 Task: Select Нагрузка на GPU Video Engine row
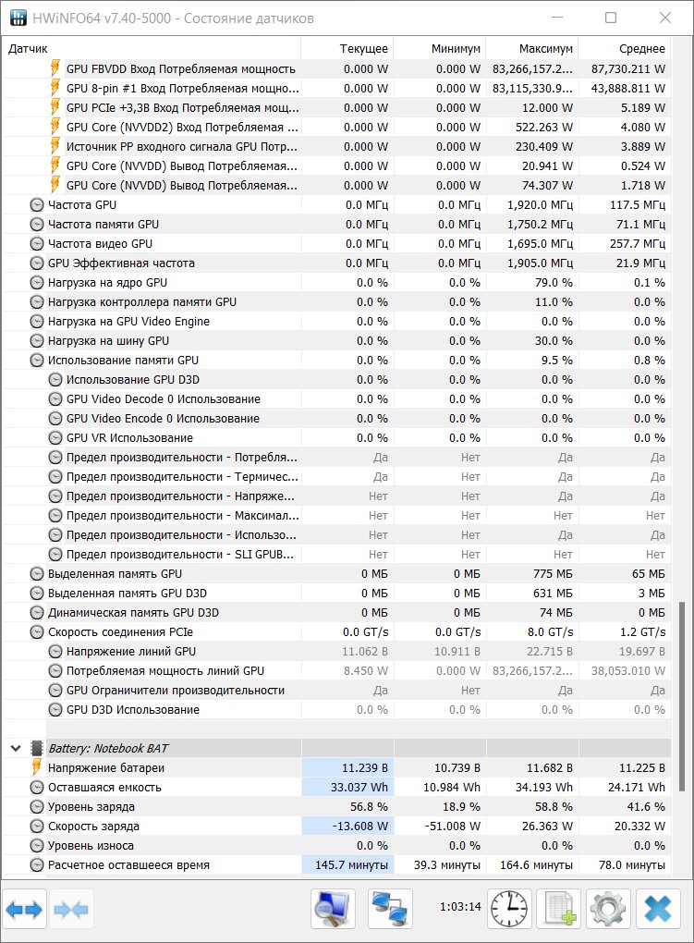[x=336, y=321]
